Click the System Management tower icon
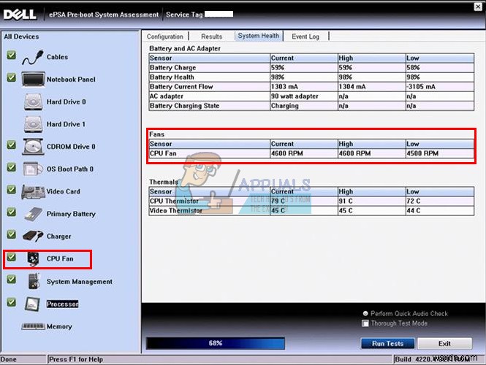This screenshot has width=486, height=365. [34, 281]
